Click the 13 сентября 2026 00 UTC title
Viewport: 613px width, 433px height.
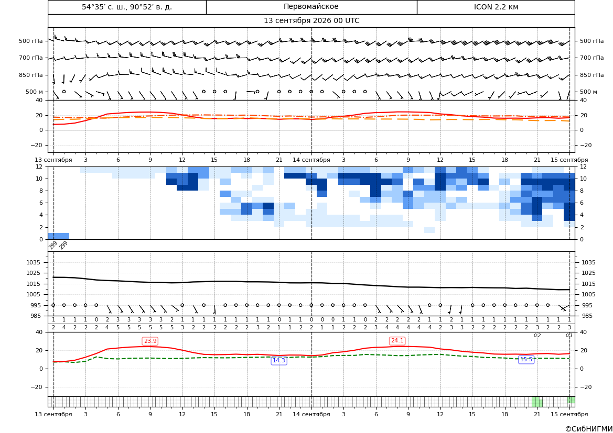point(311,21)
